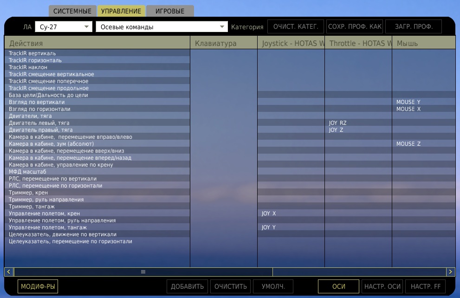Click the ДОБАВИТЬ button
460x298 pixels.
[187, 286]
